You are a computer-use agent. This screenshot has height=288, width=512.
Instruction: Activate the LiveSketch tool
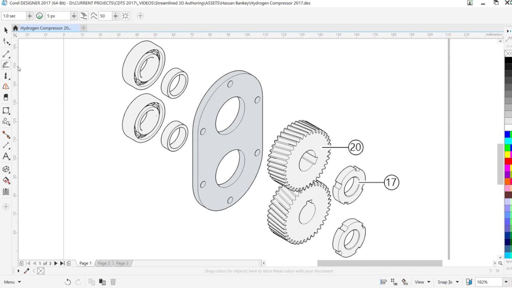click(6, 65)
